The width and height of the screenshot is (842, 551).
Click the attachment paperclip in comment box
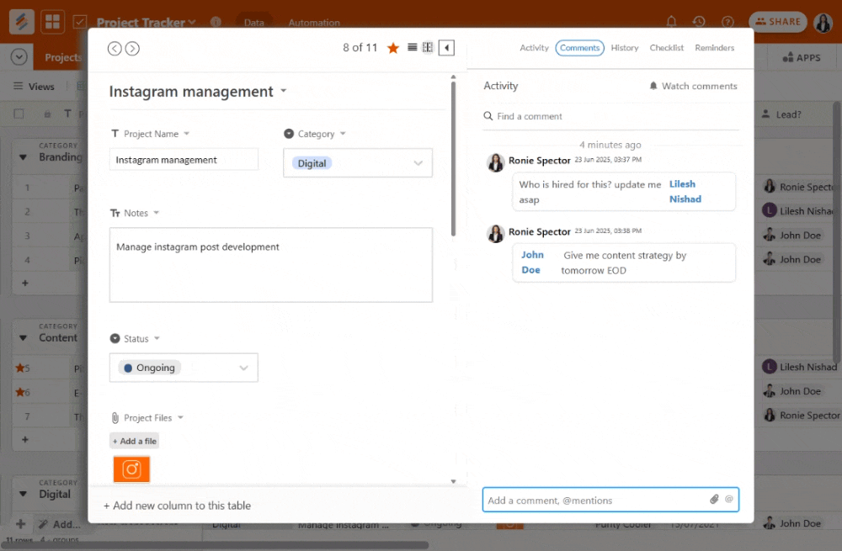click(x=714, y=500)
